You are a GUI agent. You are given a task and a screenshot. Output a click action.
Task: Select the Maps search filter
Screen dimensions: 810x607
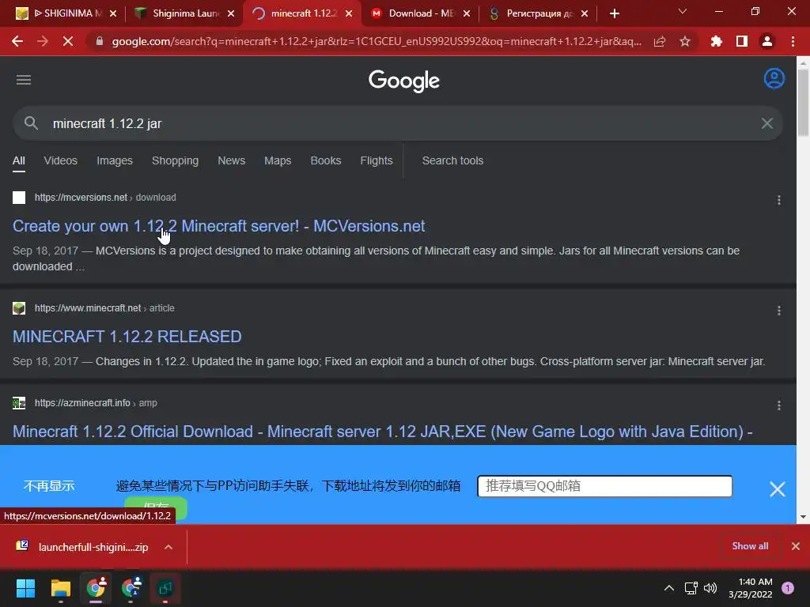tap(278, 160)
